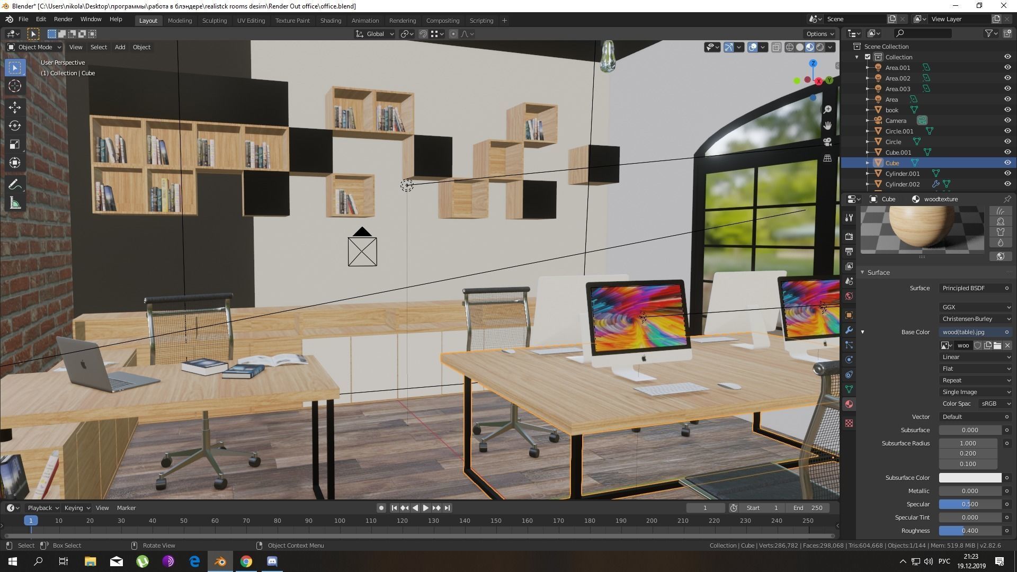Open Discord from the Windows taskbar
Viewport: 1017px width, 572px height.
(x=272, y=561)
